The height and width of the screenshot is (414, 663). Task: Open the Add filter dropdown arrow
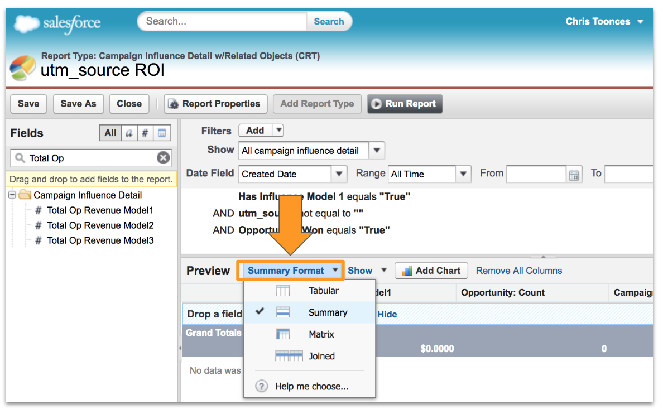coord(278,130)
